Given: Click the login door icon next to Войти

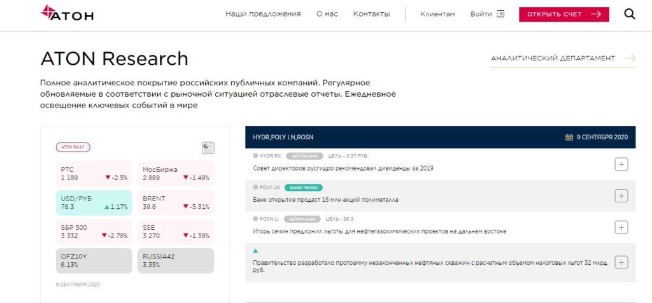Looking at the screenshot, I should pyautogui.click(x=500, y=14).
